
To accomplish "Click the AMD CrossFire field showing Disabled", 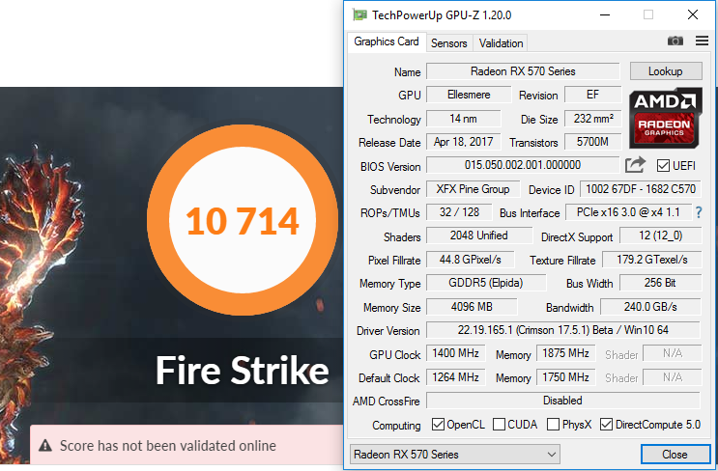I will 563,401.
